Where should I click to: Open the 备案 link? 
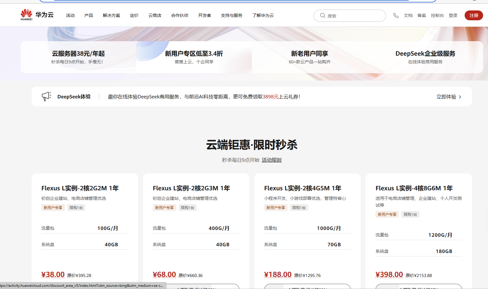coord(422,15)
